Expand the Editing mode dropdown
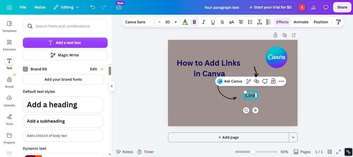This screenshot has width=353, height=157. [66, 7]
